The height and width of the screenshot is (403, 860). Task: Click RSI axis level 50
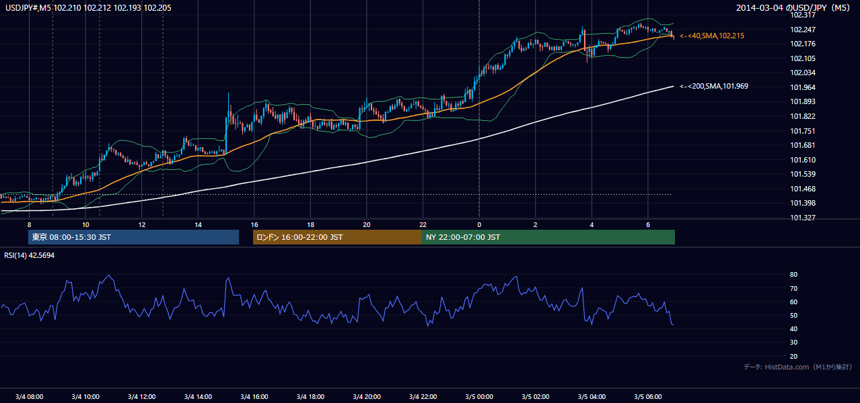(794, 315)
